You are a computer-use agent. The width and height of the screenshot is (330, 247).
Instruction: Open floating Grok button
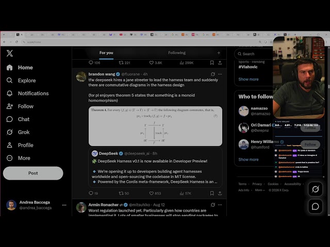click(x=315, y=189)
